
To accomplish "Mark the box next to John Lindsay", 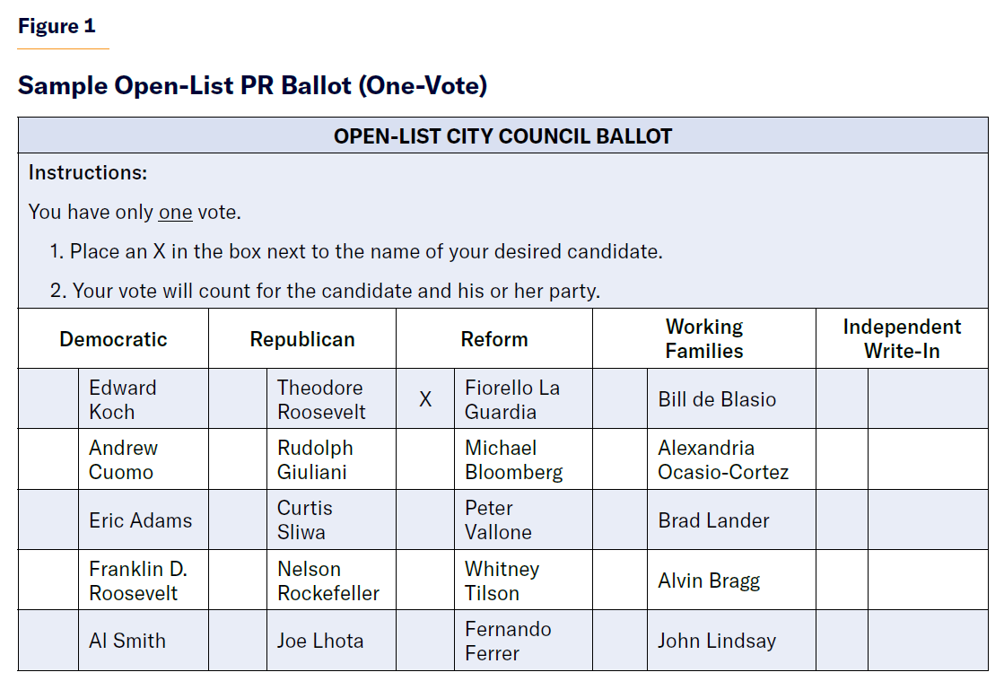I will 620,641.
